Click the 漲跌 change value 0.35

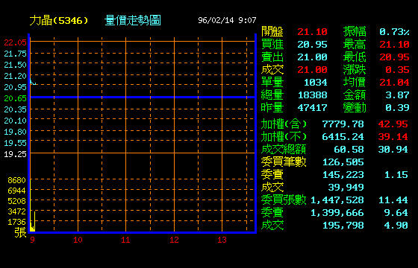pyautogui.click(x=397, y=70)
